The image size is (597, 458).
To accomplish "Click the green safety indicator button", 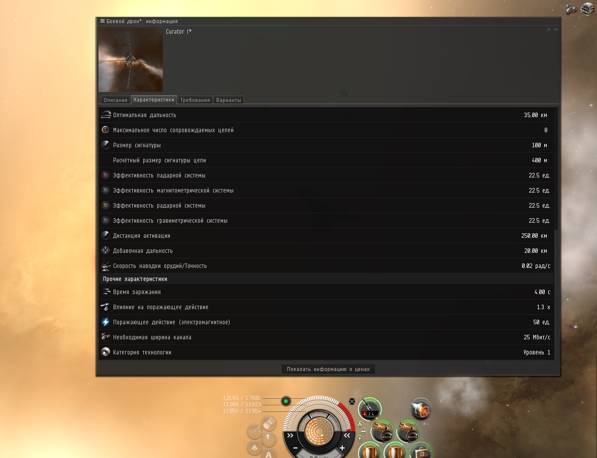I will coord(286,401).
